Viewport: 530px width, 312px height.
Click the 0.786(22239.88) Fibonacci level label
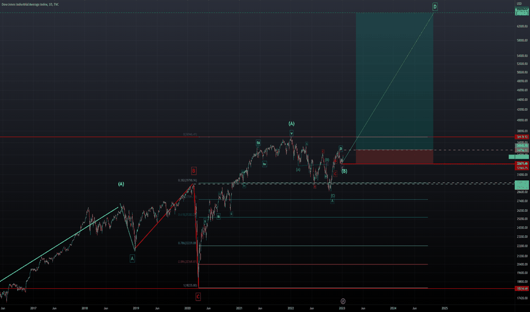point(187,243)
